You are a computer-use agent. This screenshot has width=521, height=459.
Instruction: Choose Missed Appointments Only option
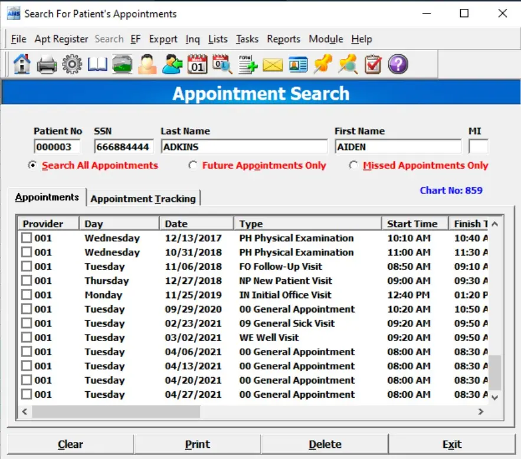(x=353, y=166)
